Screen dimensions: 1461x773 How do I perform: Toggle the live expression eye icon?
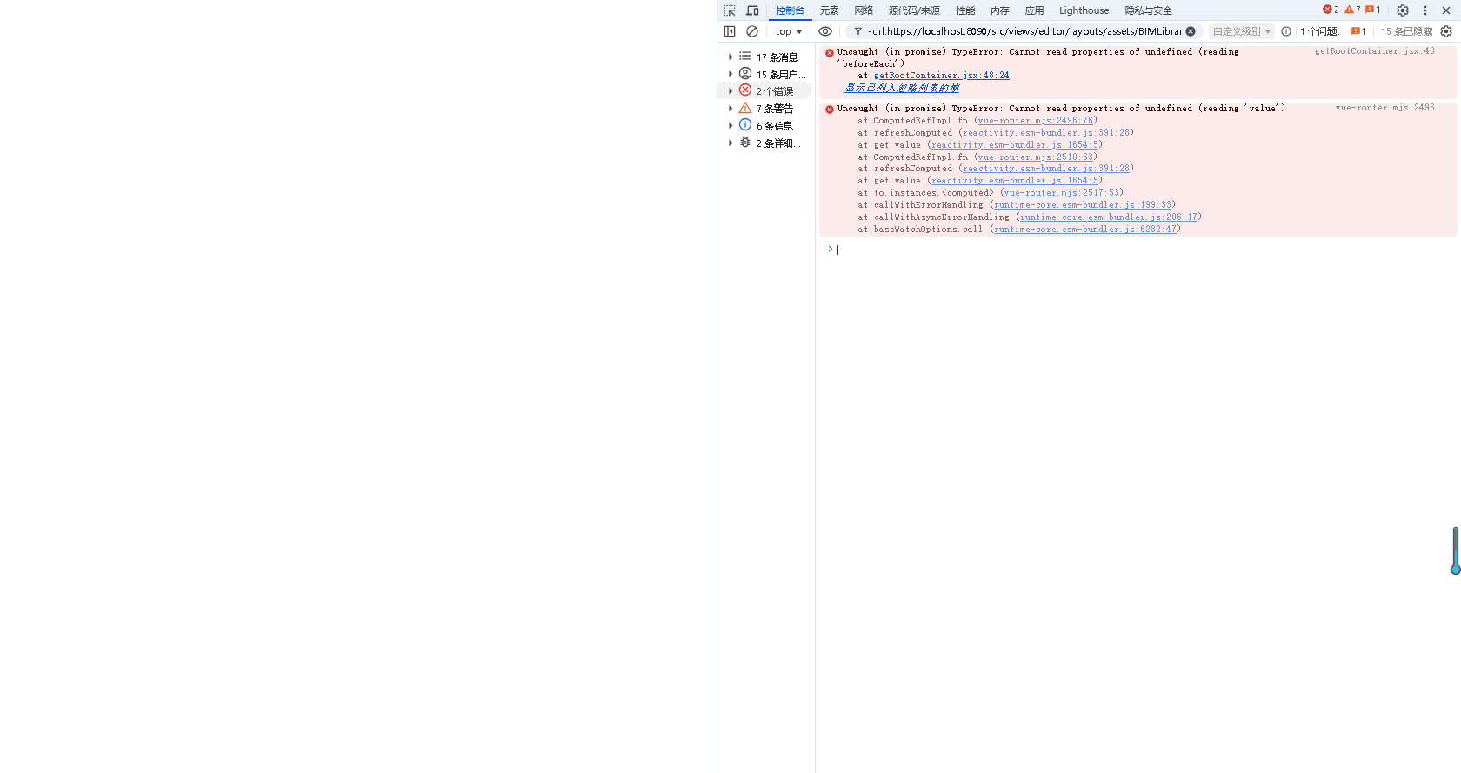(x=825, y=31)
